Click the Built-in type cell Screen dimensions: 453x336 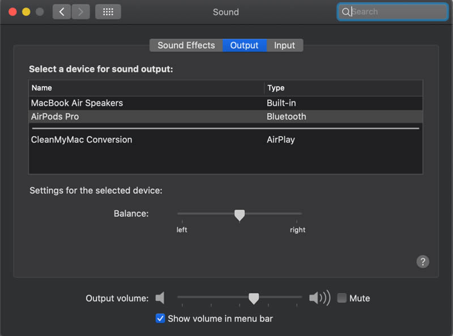pos(281,103)
